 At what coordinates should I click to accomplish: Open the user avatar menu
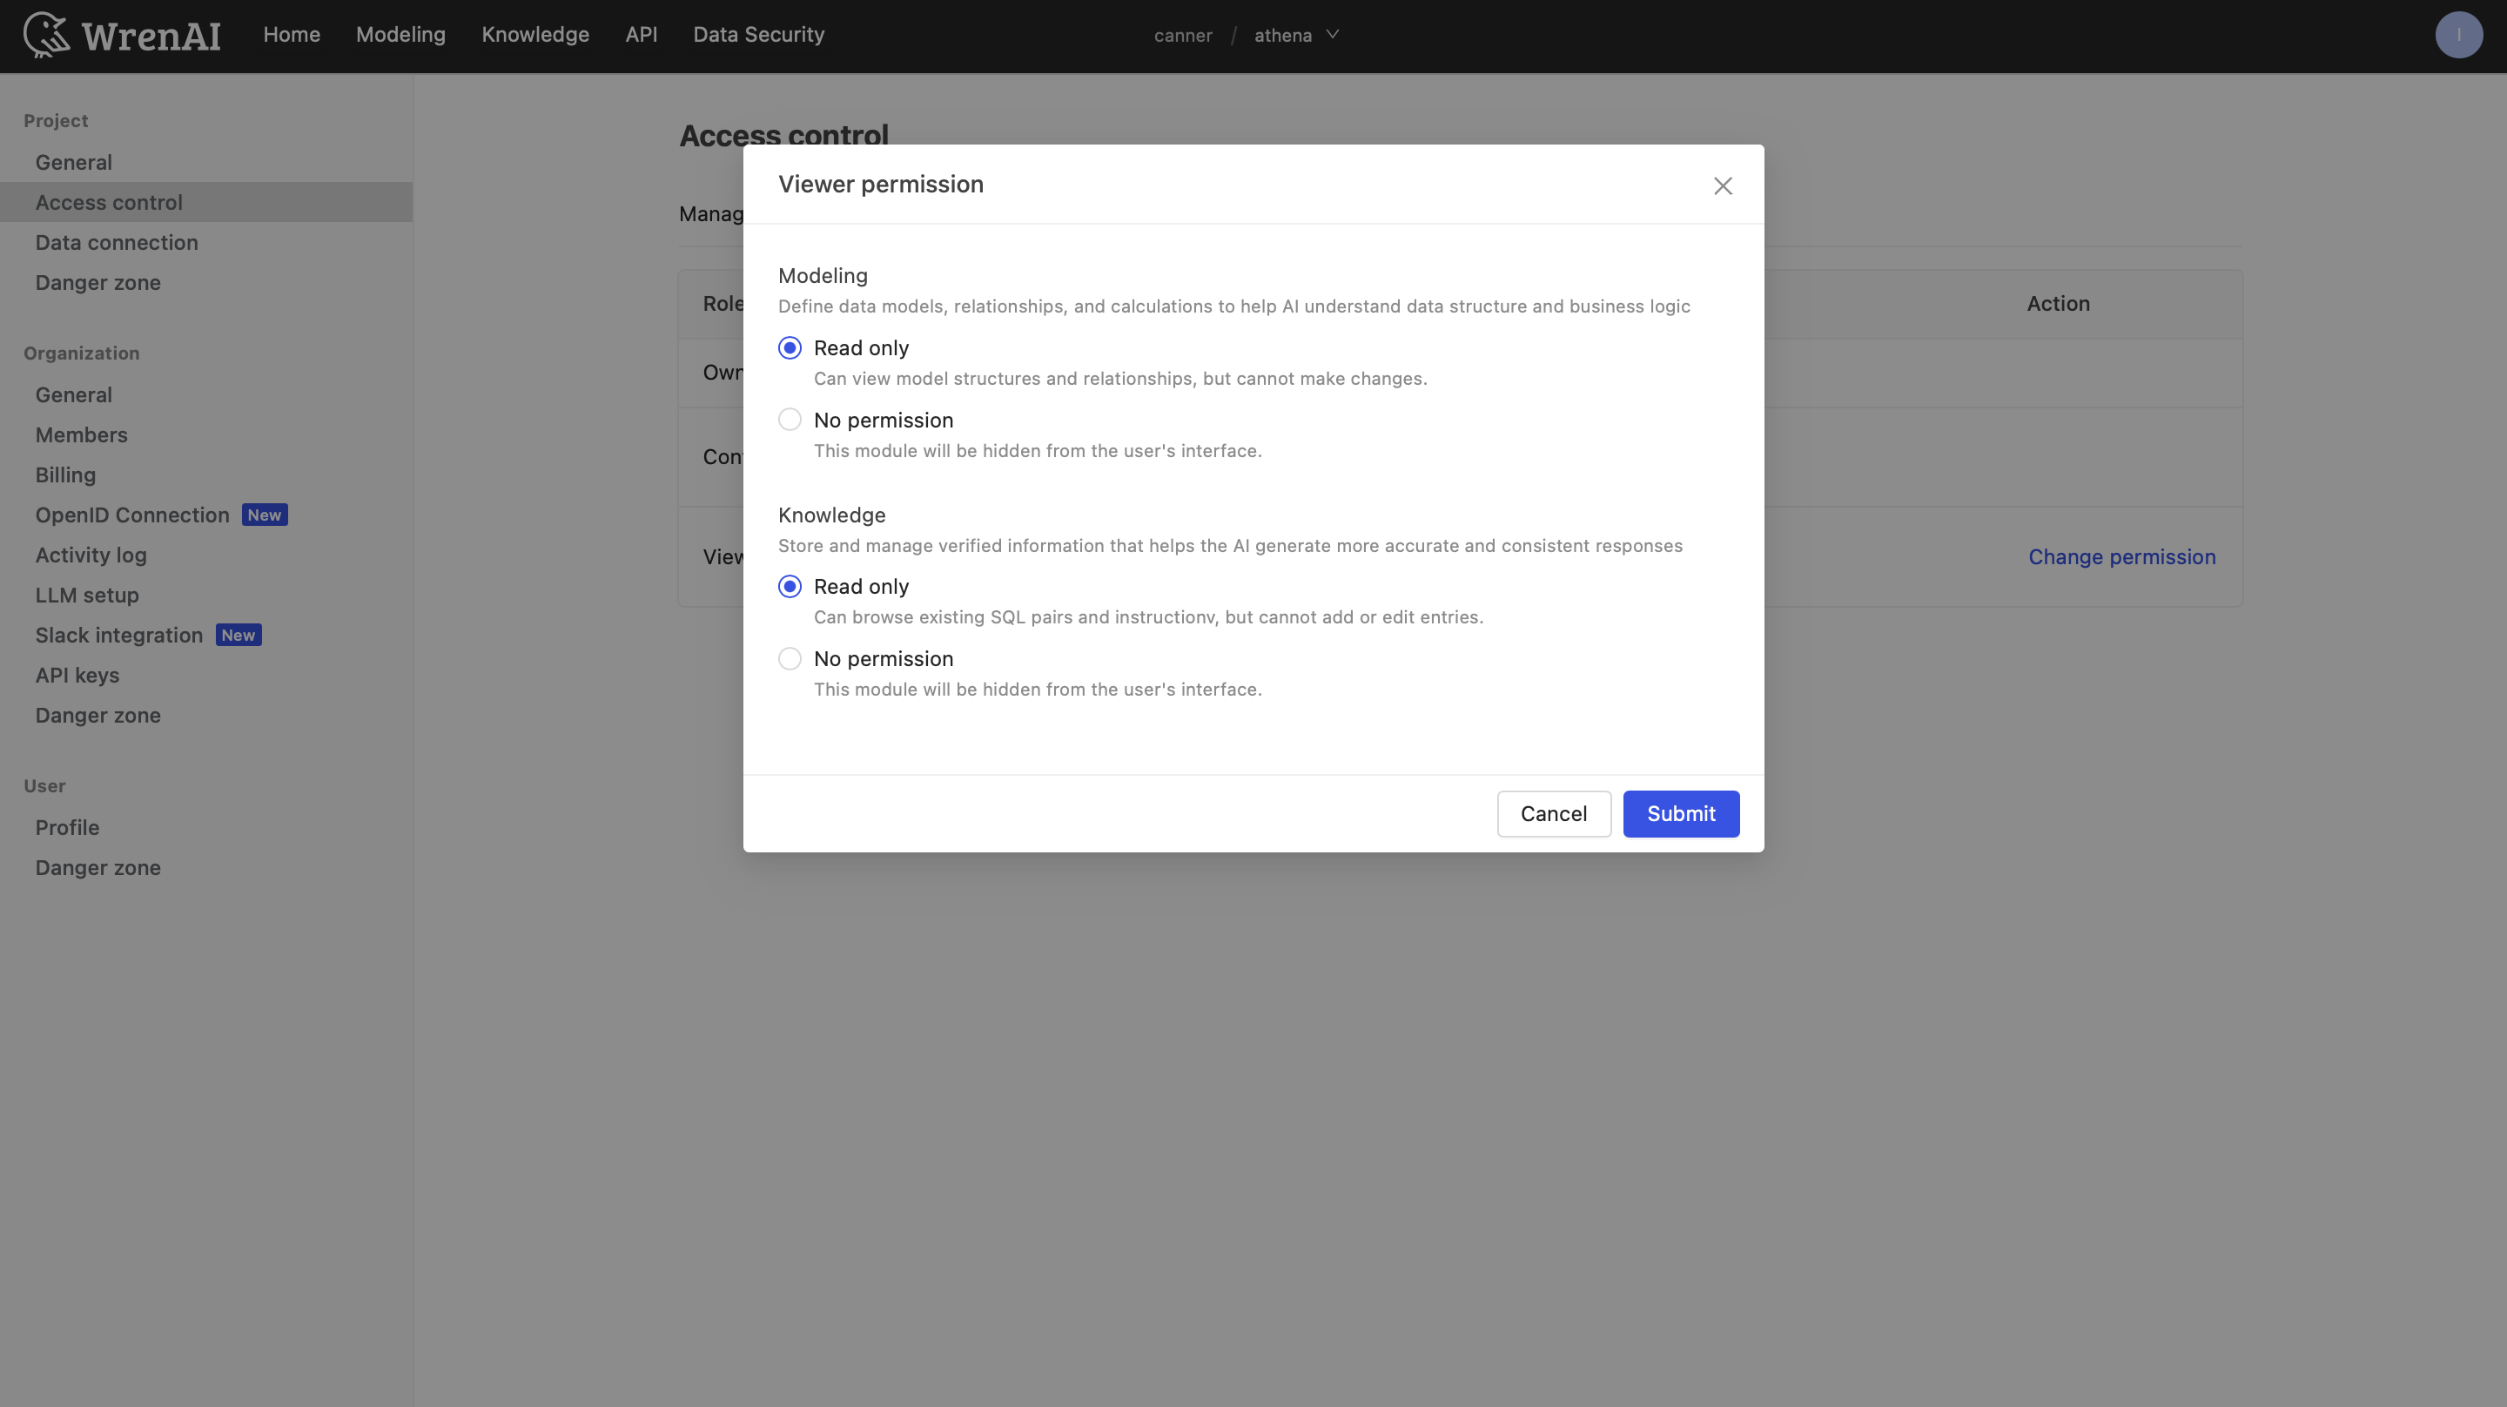[2458, 35]
